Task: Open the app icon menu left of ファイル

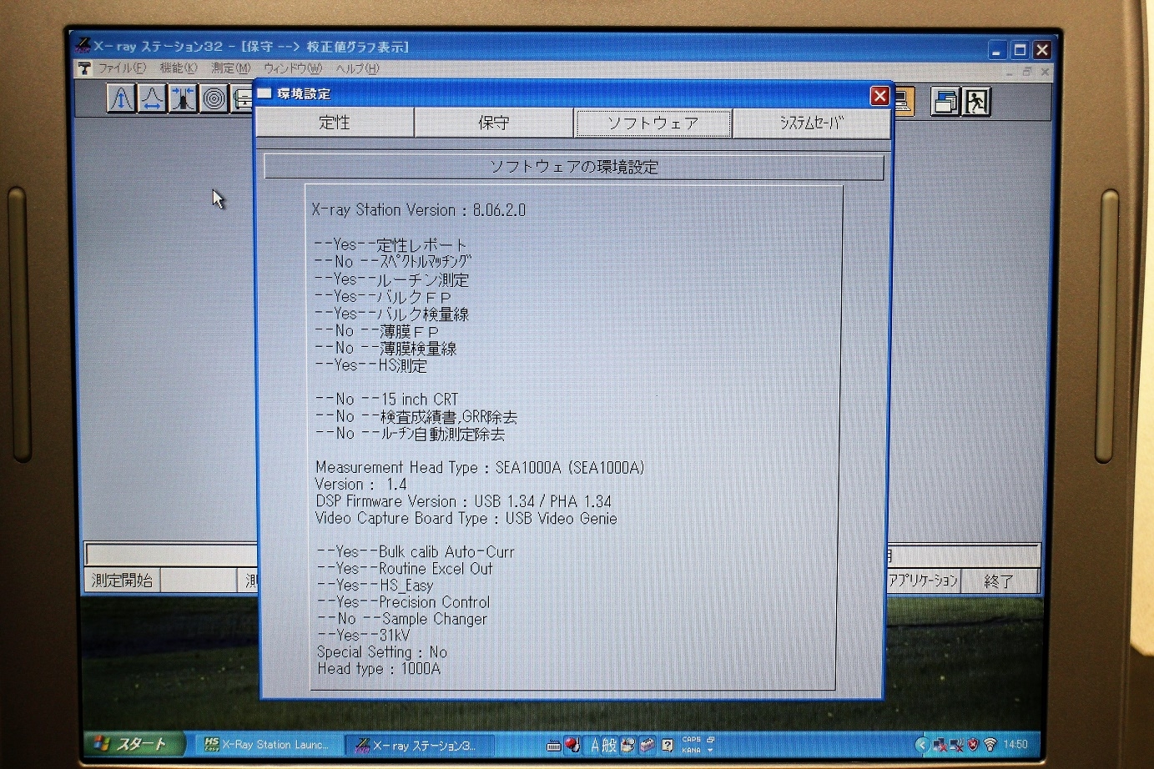Action: [x=84, y=68]
